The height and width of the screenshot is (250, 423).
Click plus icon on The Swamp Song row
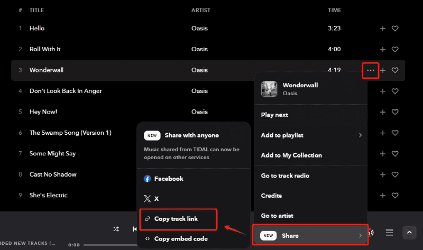click(x=382, y=133)
